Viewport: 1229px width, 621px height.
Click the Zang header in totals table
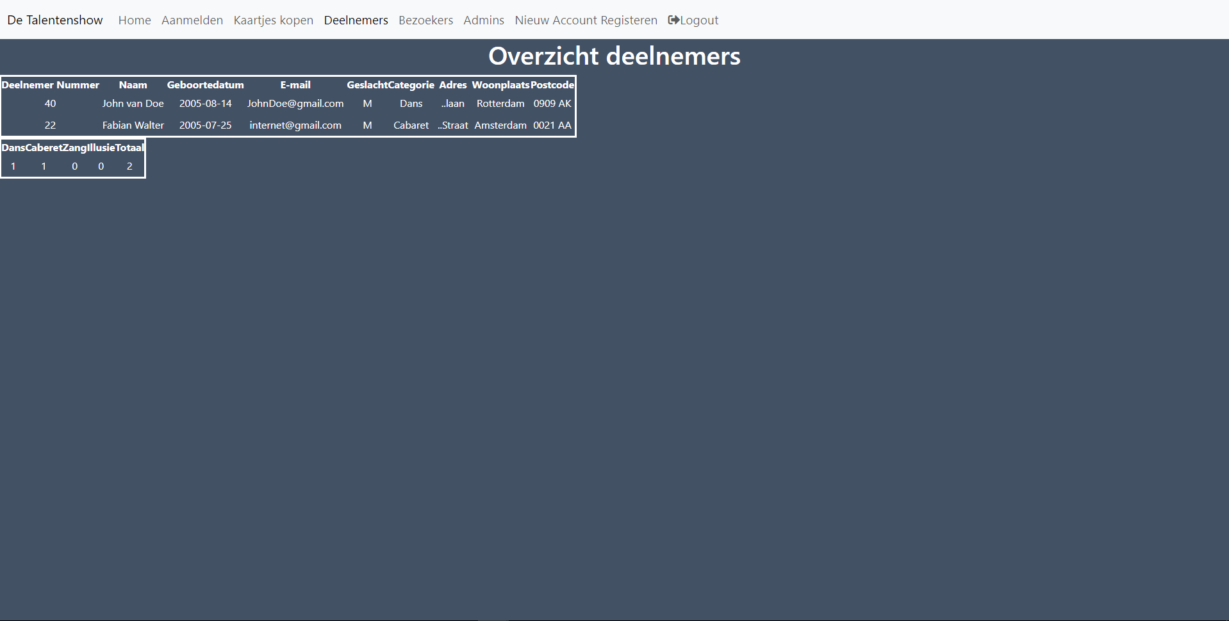(74, 148)
